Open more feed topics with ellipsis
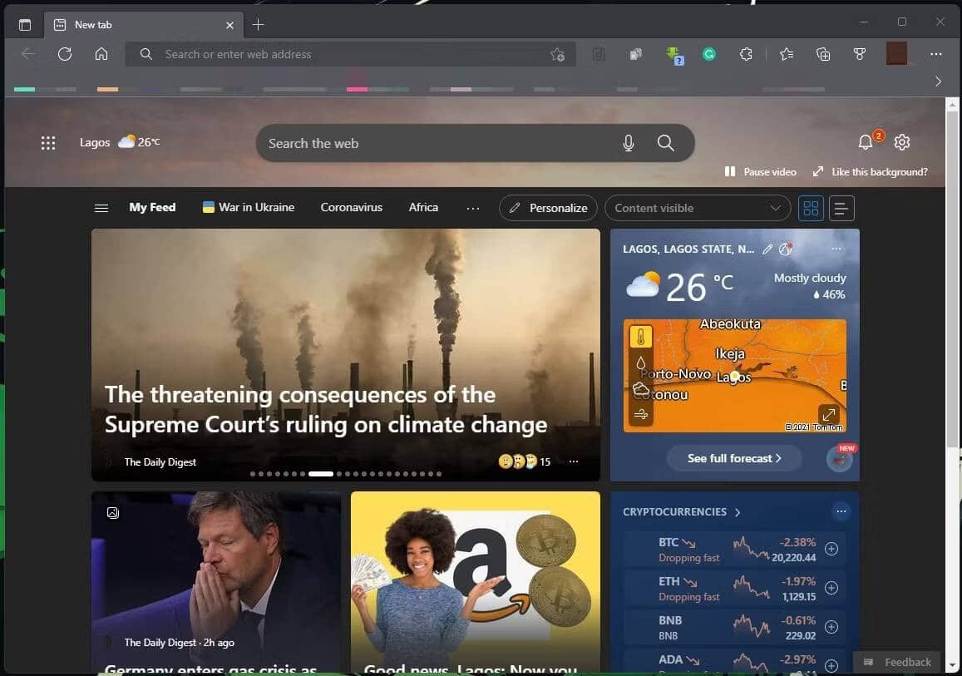962x676 pixels. tap(473, 208)
